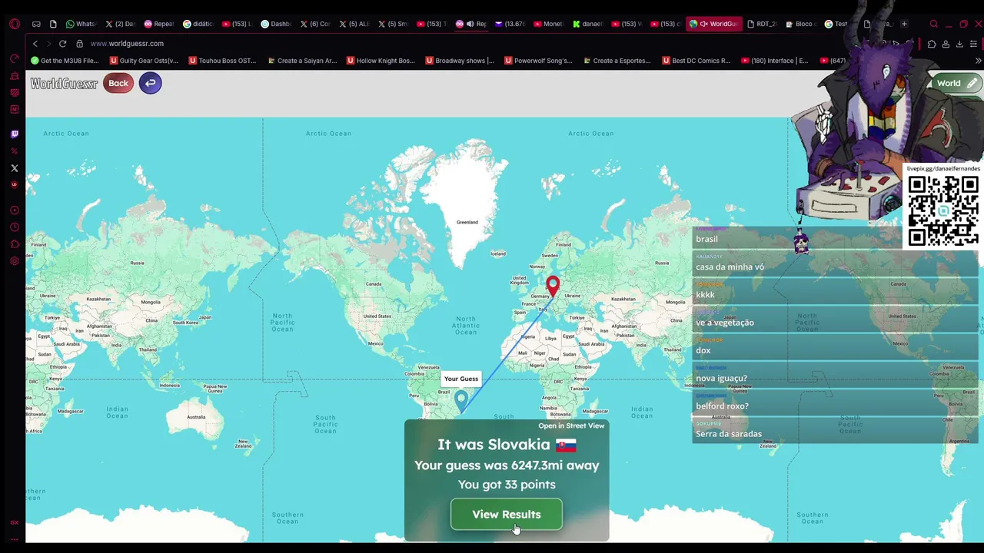The width and height of the screenshot is (984, 553).
Task: Open X/Twitter in the Opera sidebar
Action: point(15,168)
